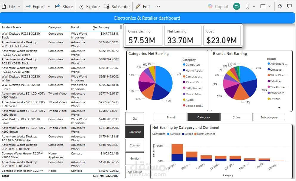Click the Contoso brand legend dot
Viewport: 296px width, 181px height.
tap(269, 69)
